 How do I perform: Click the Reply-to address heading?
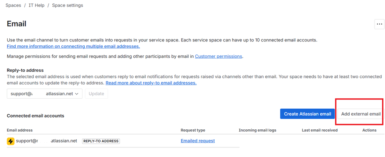(x=25, y=70)
